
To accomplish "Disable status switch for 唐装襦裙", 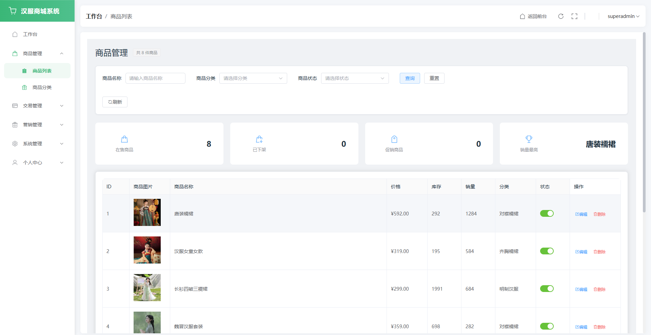I will point(547,213).
